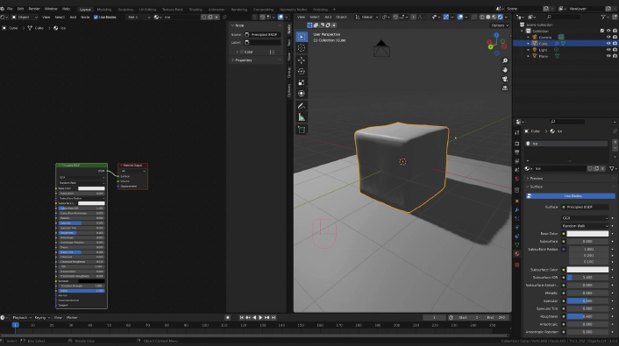Switch to the UV Editing workspace tab
The height and width of the screenshot is (346, 619).
[x=147, y=9]
